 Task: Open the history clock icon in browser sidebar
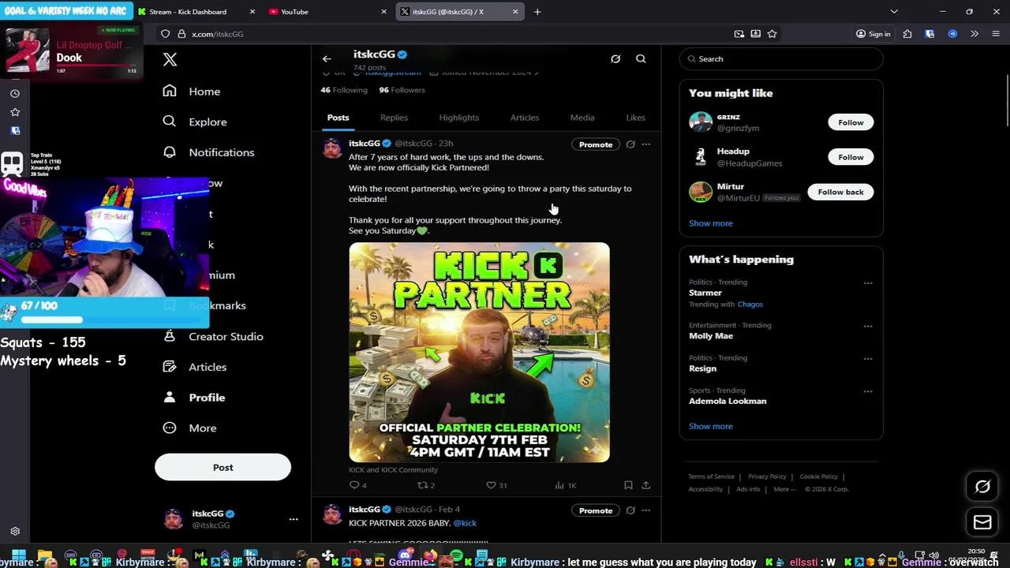coord(14,94)
